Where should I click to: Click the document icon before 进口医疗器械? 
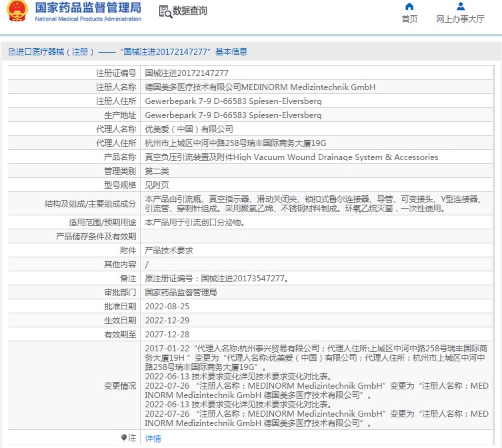(12, 51)
